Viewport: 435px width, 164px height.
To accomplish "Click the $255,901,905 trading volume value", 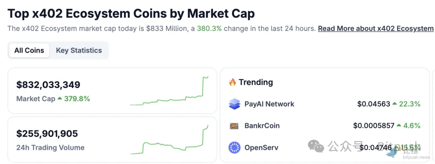I will [47, 133].
